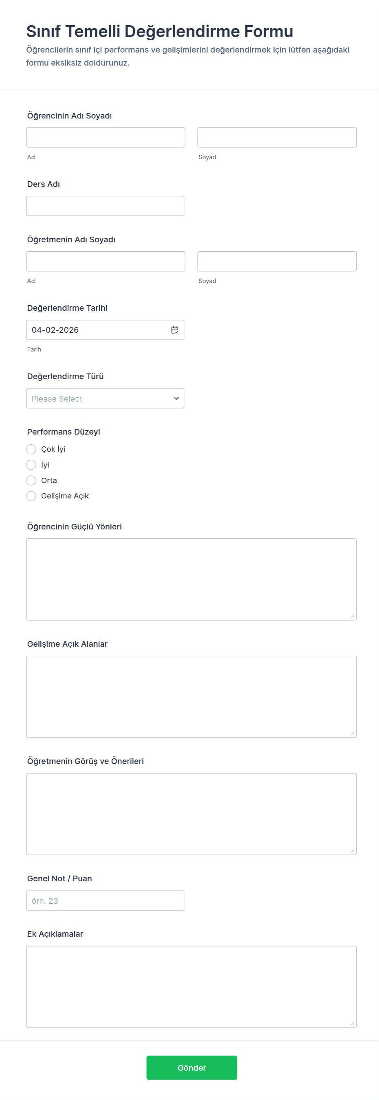
Task: Select the Orta radio button
Action: tap(31, 480)
